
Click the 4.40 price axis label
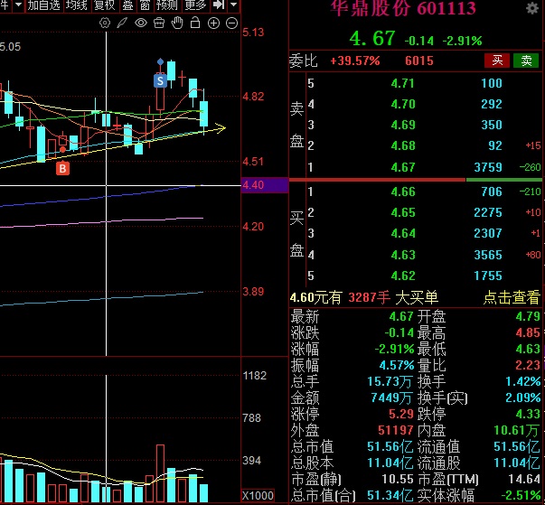click(265, 185)
